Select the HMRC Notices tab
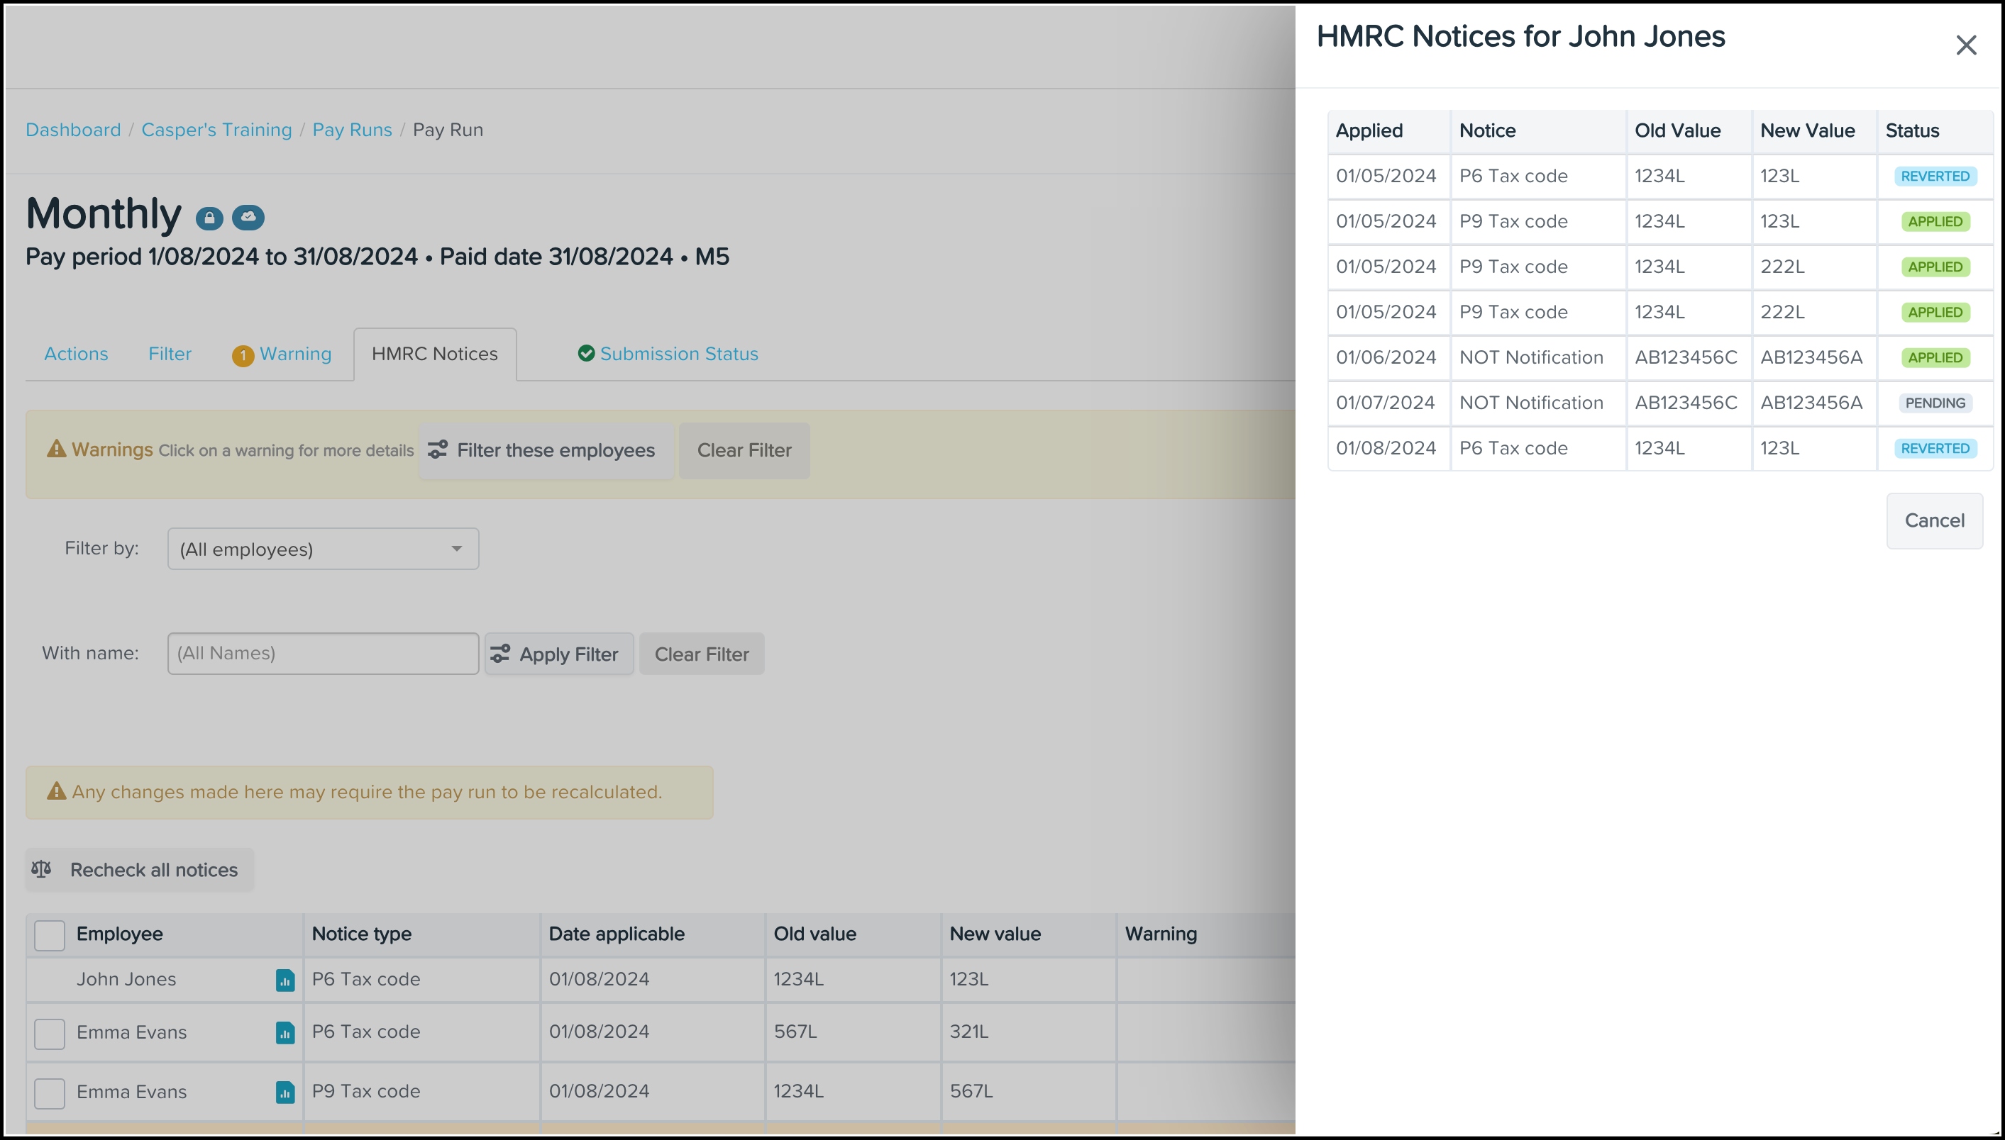 point(435,354)
